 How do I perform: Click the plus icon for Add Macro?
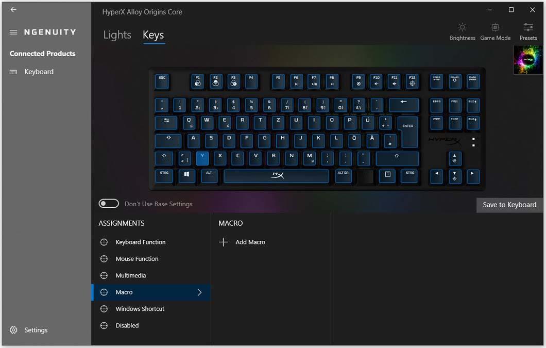[x=223, y=242]
